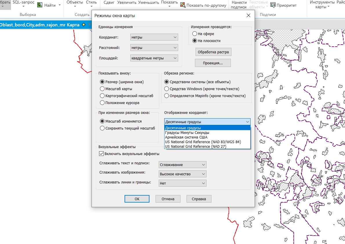Screen dimensions: 345x244
Task: Select Сохранять текущий масштаб option
Action: coord(102,128)
